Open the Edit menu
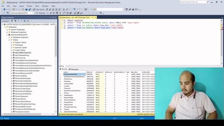 (x=8, y=6)
